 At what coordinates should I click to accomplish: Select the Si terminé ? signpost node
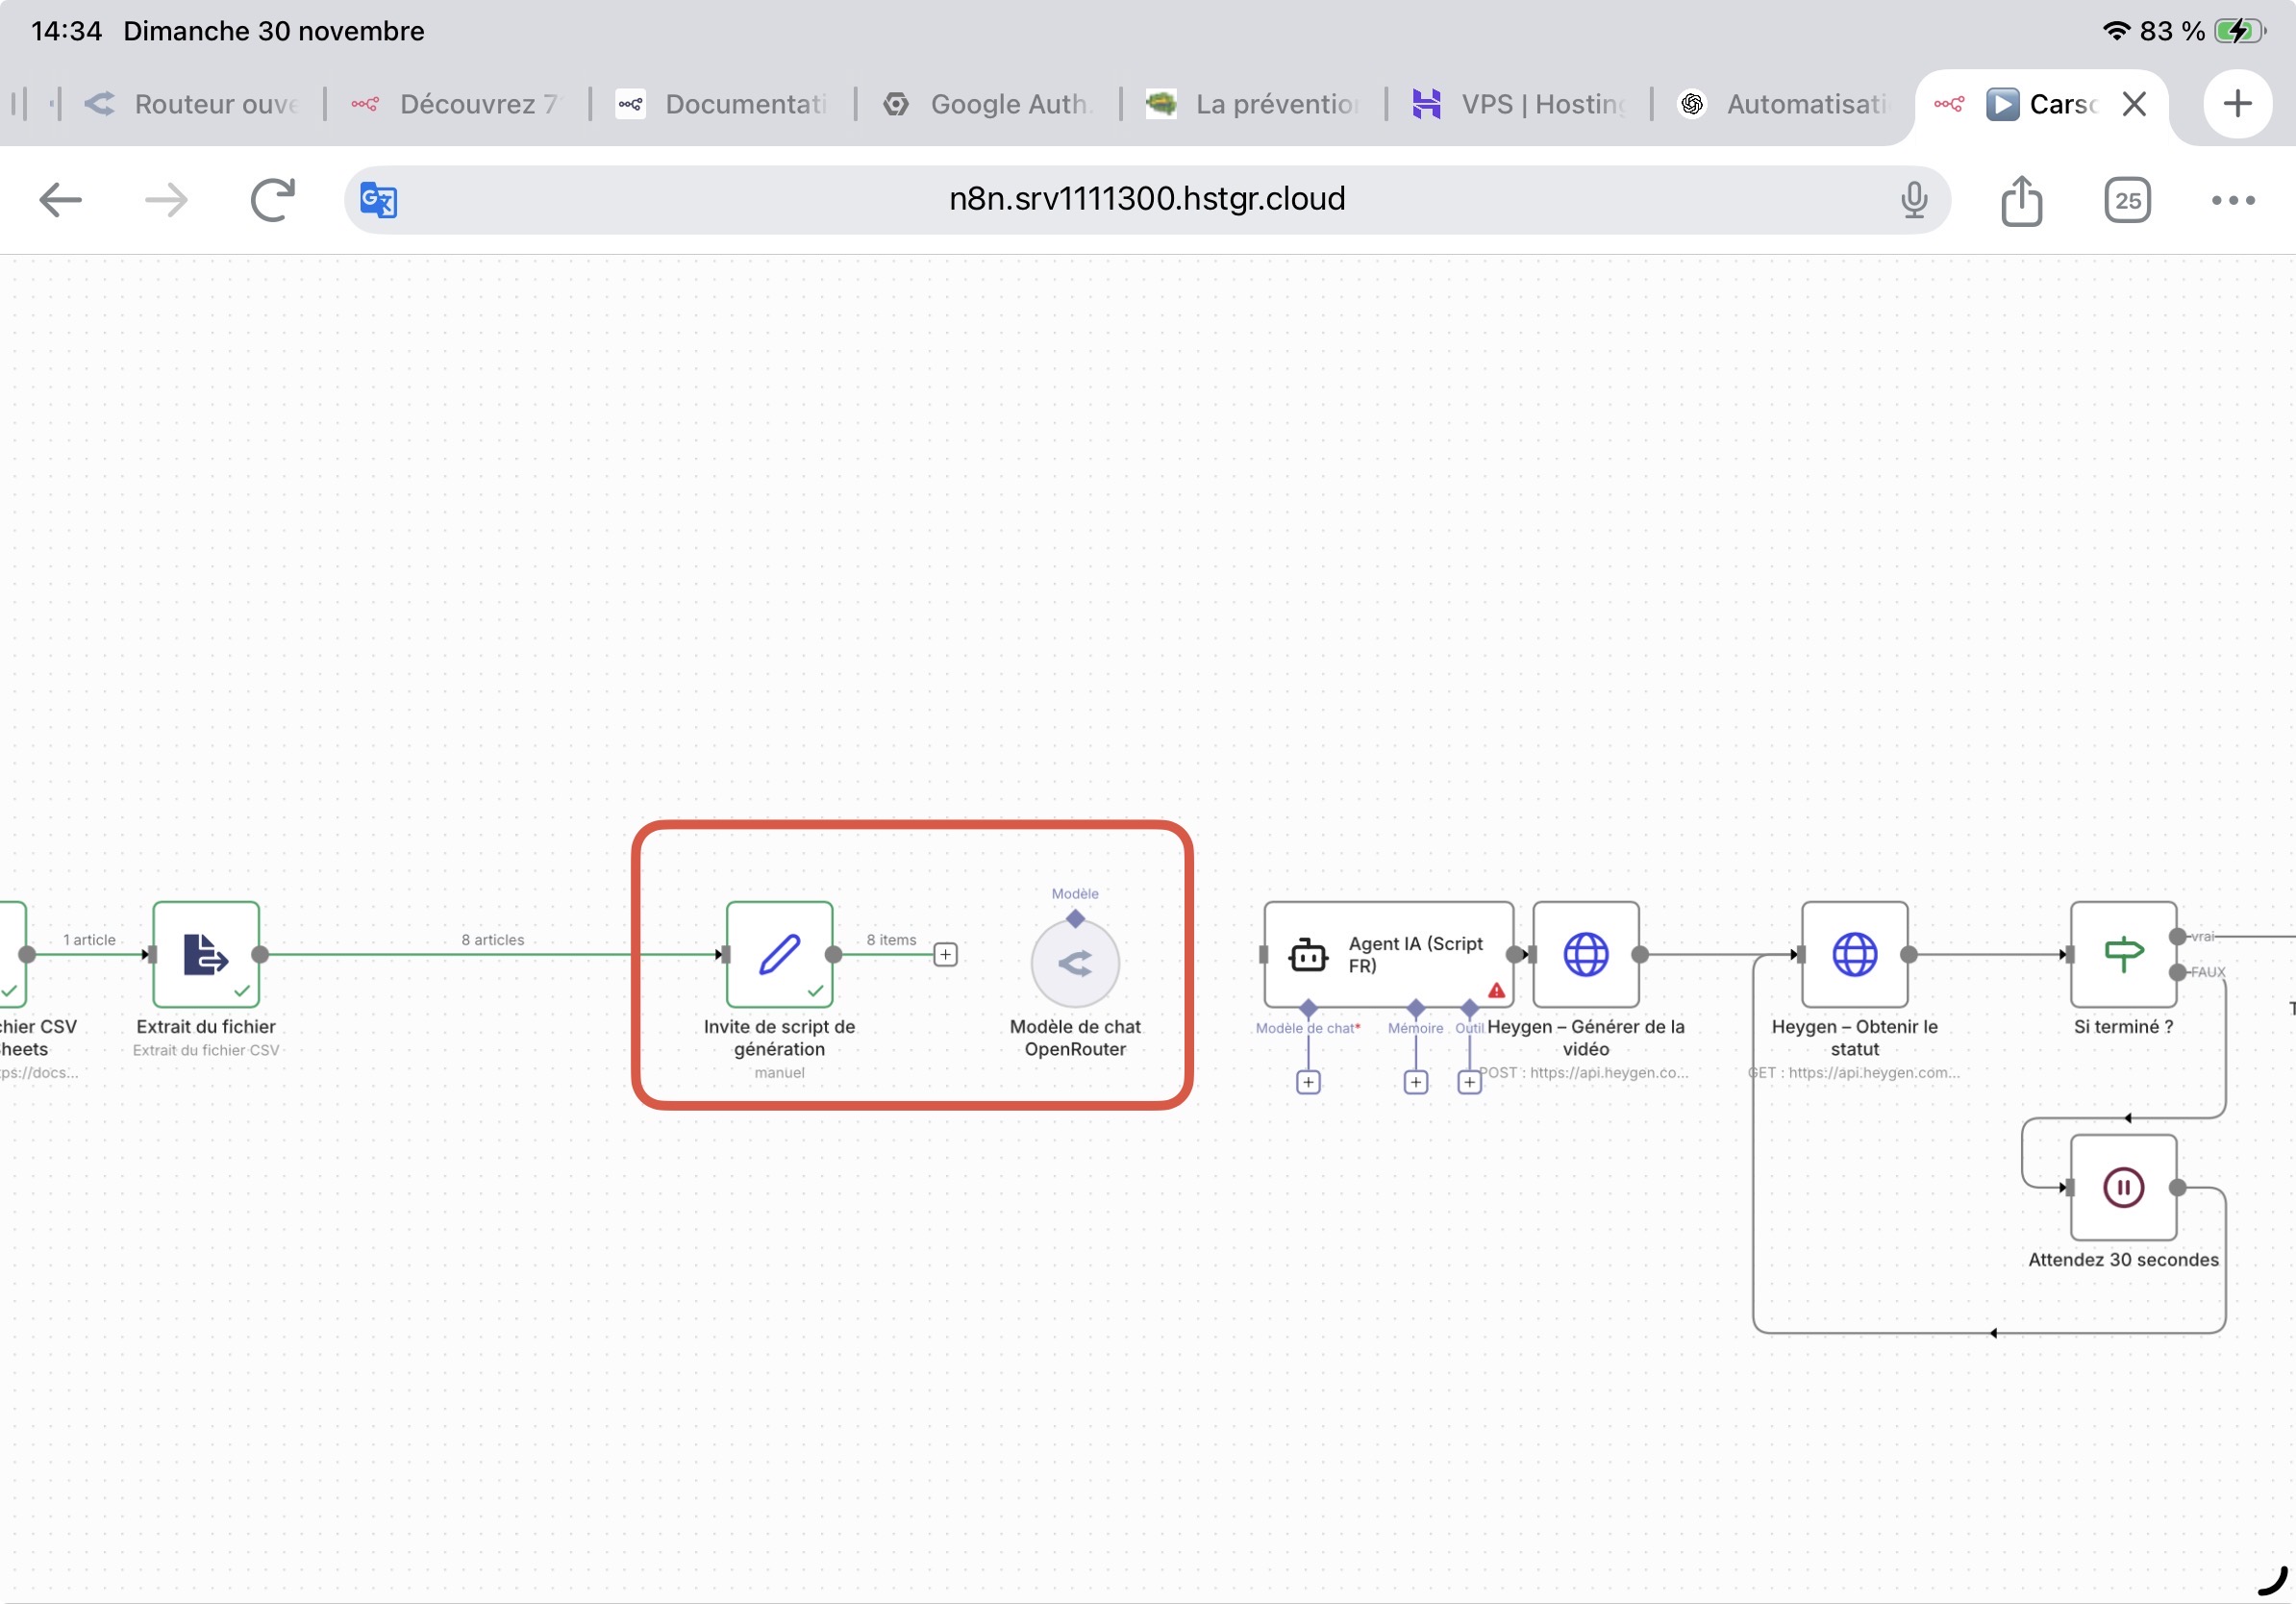pos(2122,954)
